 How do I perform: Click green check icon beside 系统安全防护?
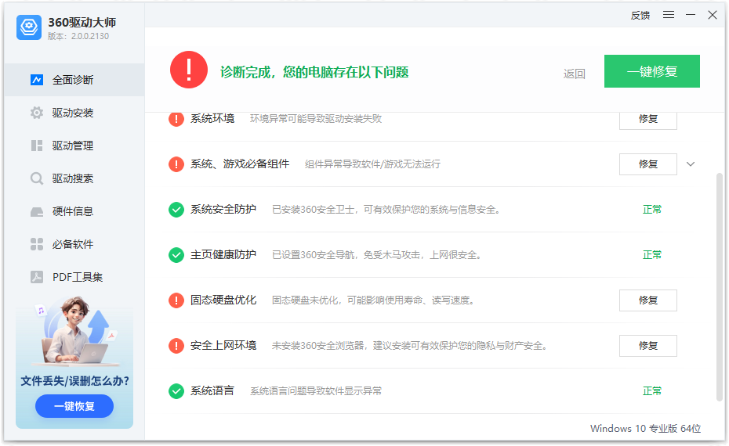click(176, 210)
